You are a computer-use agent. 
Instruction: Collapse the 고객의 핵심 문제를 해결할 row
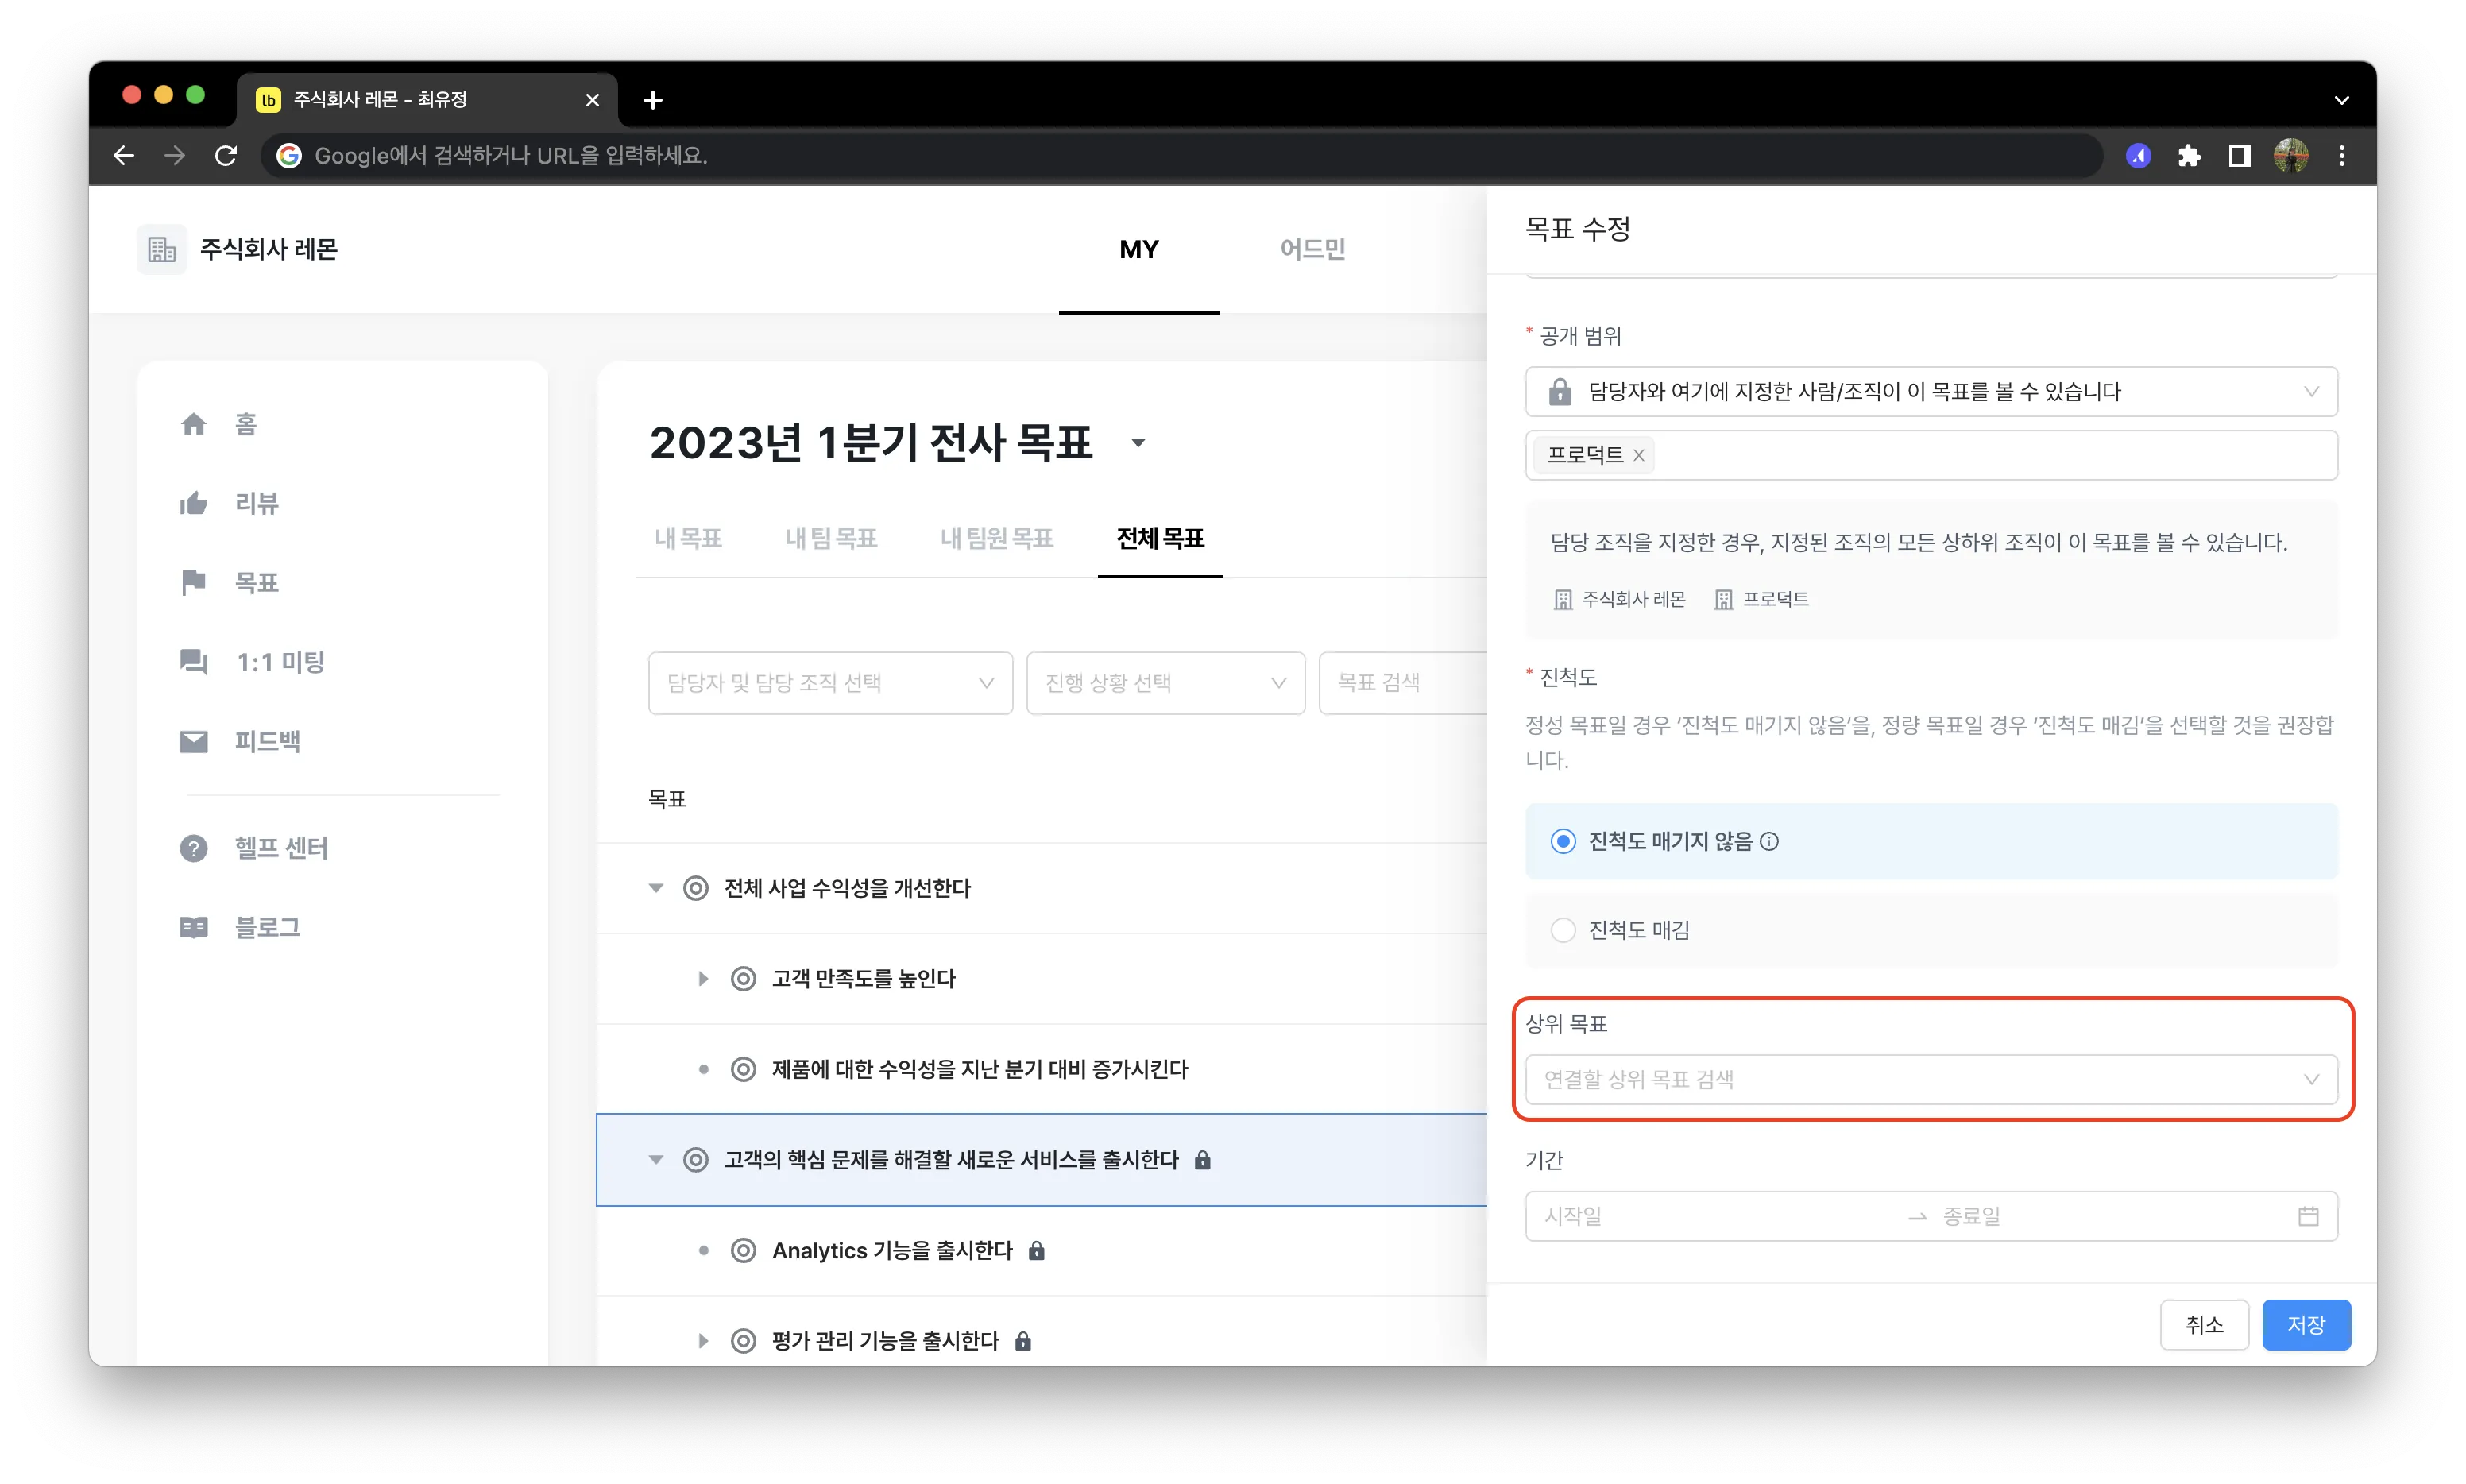(x=656, y=1160)
